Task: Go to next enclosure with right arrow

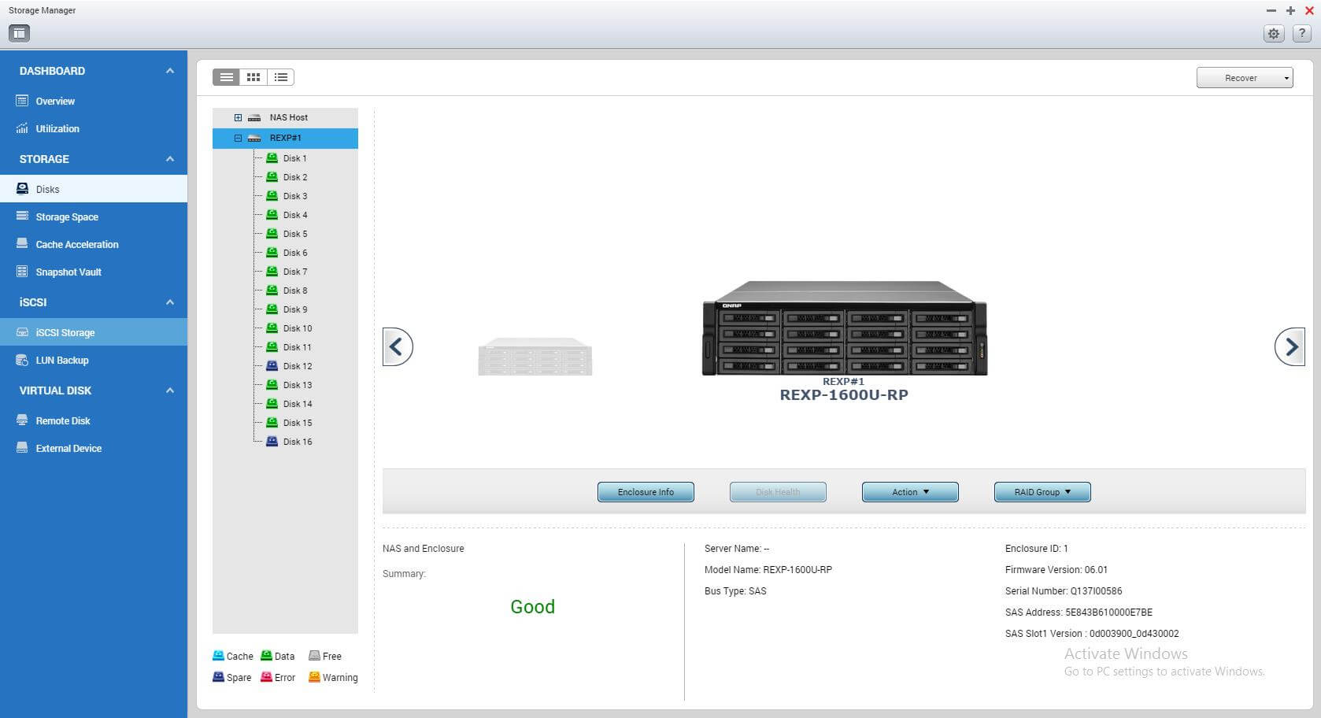Action: pos(1290,346)
